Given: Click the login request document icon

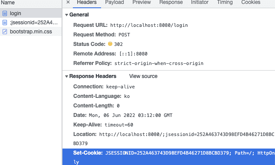Looking at the screenshot, I should click(5, 13).
